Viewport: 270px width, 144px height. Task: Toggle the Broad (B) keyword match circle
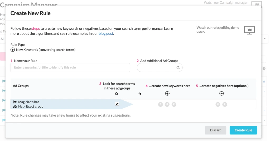coord(160,104)
